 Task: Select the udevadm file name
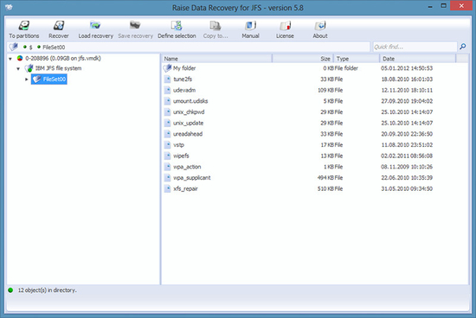tap(184, 90)
